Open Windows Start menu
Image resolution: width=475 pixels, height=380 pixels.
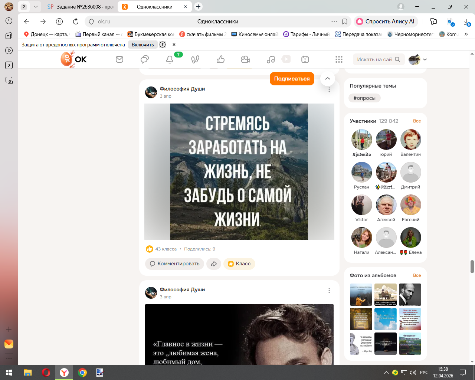click(x=9, y=373)
